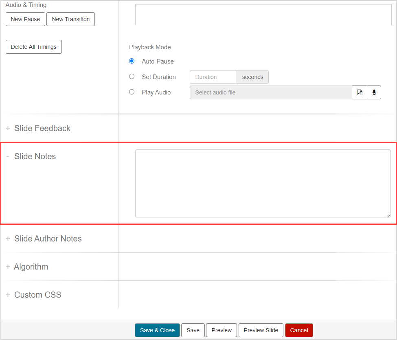Expand the Custom CSS section
Screen dimensions: 397x340
[x=37, y=295]
